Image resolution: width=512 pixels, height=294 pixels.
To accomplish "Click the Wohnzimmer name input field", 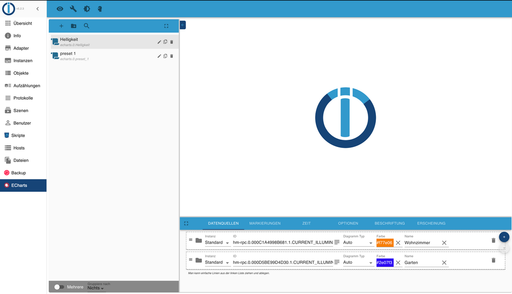I will [422, 242].
